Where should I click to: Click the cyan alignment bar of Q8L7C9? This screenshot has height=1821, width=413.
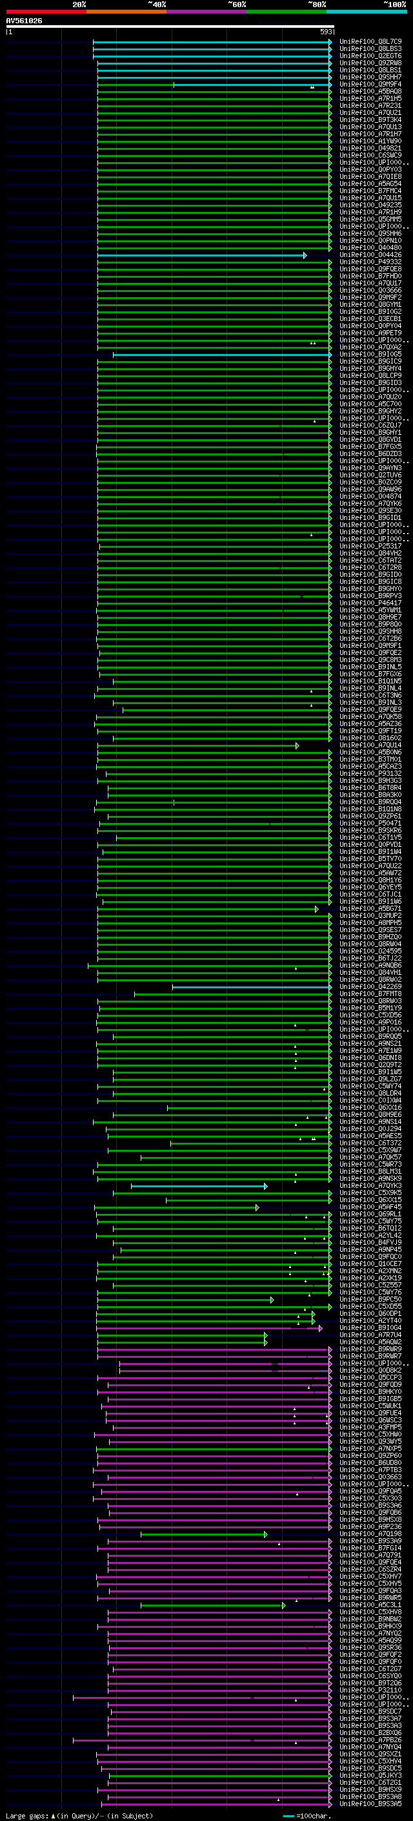[x=212, y=42]
